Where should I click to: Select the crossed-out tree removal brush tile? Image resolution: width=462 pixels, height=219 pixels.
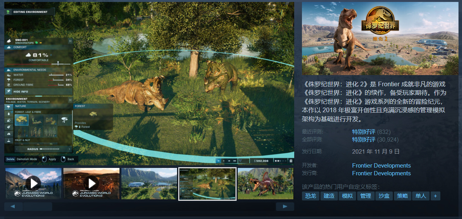click(65, 120)
